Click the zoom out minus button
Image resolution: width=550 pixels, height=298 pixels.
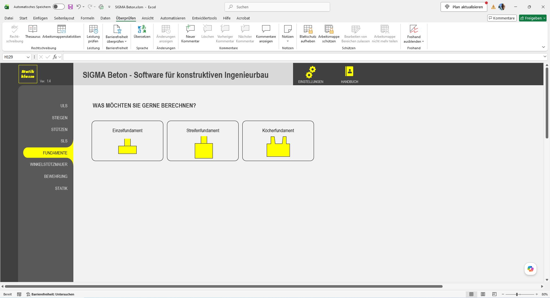[503, 294]
